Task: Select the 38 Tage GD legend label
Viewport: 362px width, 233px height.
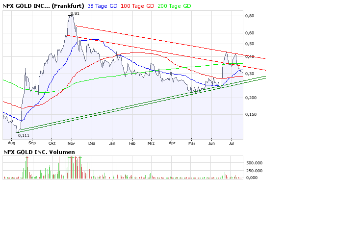Action: point(103,6)
